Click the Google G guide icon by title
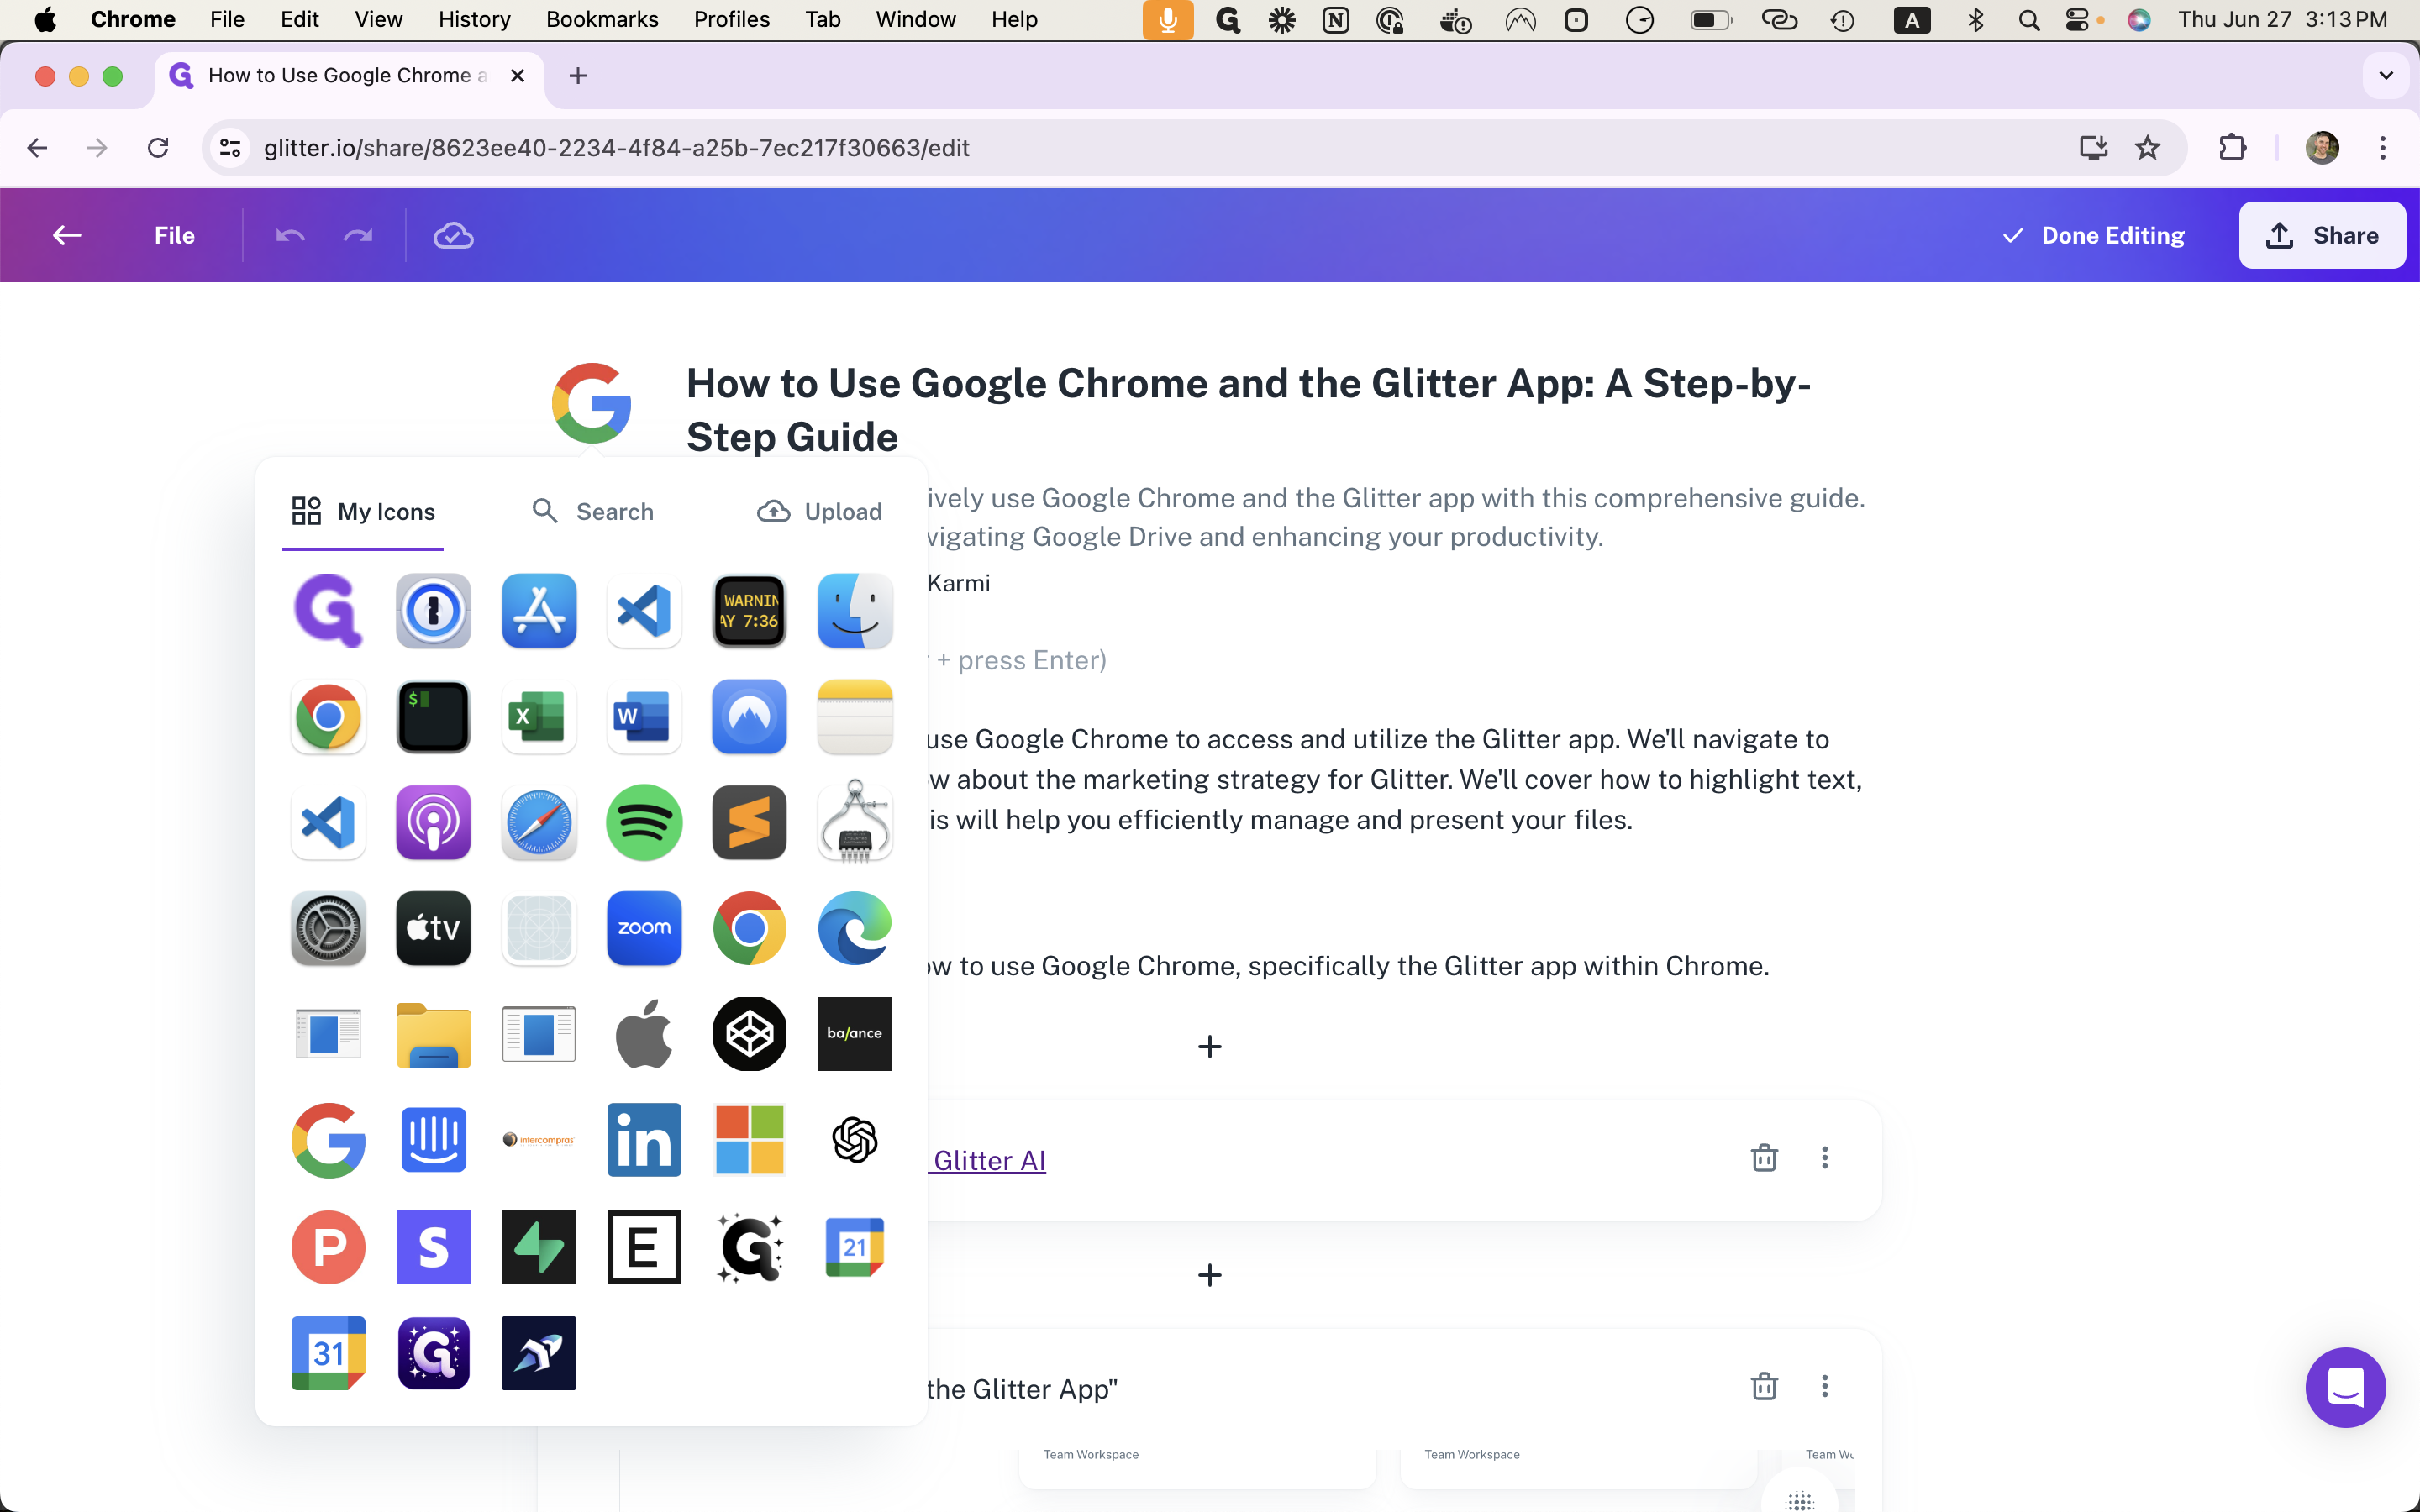This screenshot has width=2420, height=1512. (x=591, y=403)
